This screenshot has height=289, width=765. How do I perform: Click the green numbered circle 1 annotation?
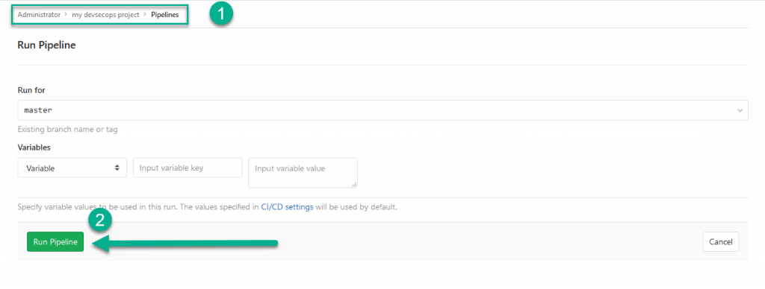[x=221, y=14]
